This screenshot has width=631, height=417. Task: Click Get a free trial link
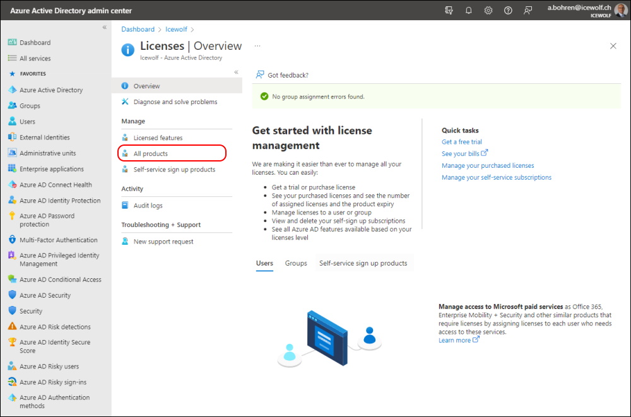(x=462, y=142)
